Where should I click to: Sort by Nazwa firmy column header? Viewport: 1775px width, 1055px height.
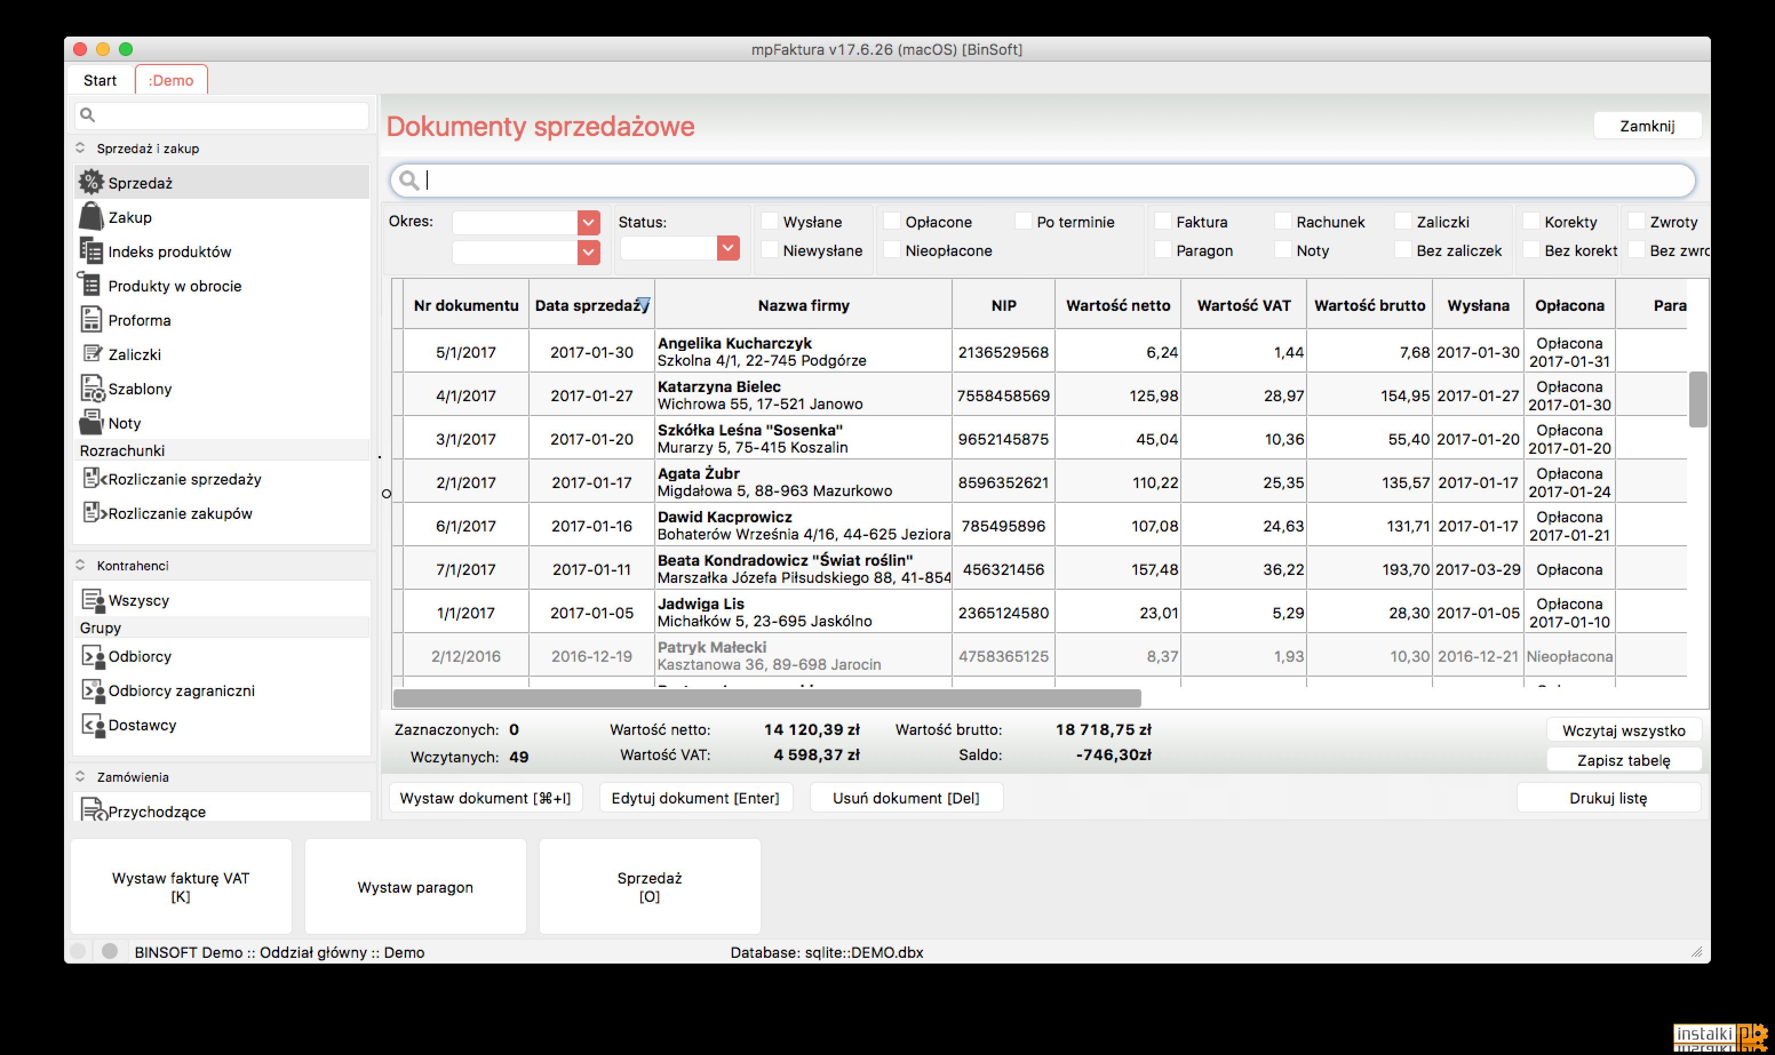[x=803, y=305]
